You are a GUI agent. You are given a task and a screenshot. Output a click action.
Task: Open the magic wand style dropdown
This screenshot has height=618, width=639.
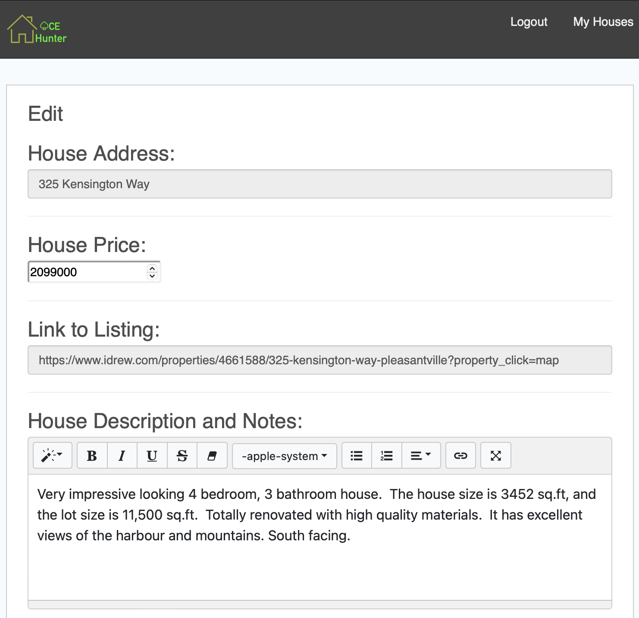pos(52,456)
